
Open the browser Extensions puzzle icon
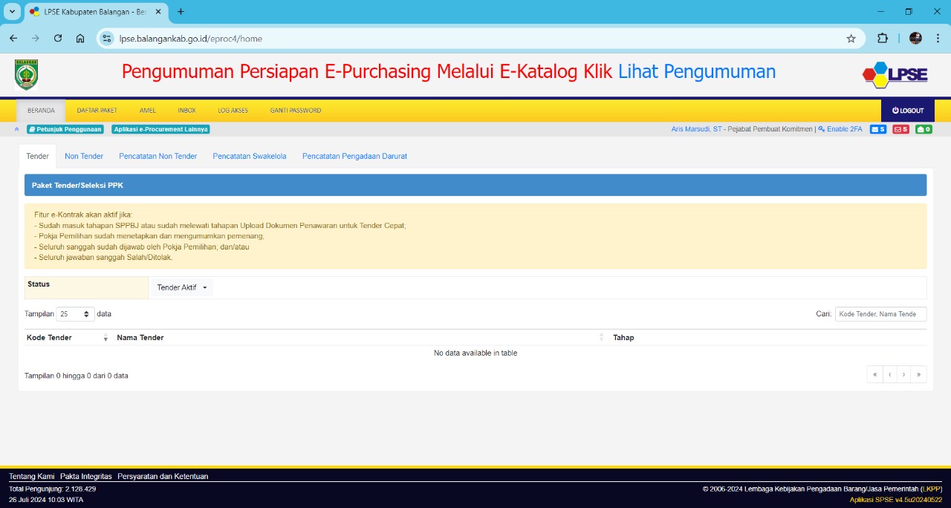click(x=883, y=39)
